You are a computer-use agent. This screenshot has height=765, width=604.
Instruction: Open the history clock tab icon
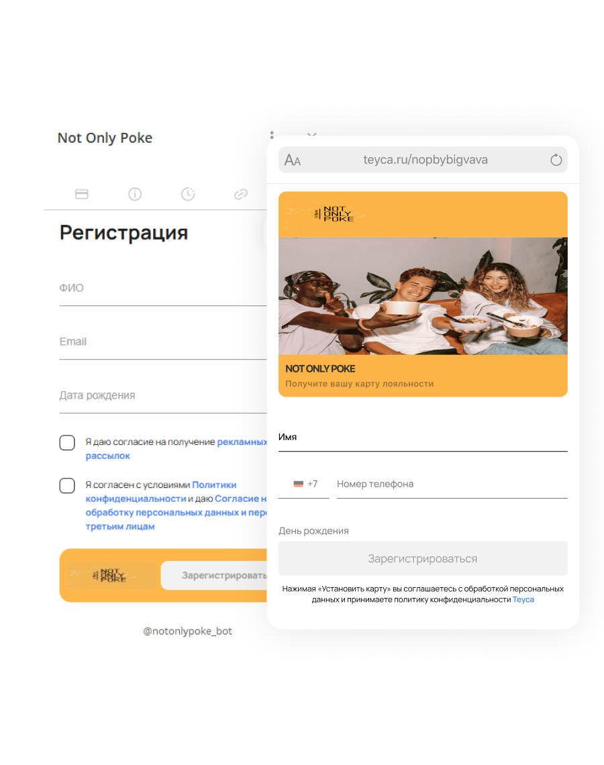tap(188, 194)
